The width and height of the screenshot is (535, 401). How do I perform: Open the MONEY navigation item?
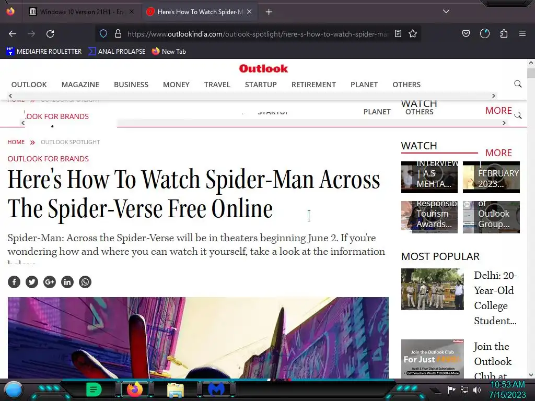(x=176, y=85)
